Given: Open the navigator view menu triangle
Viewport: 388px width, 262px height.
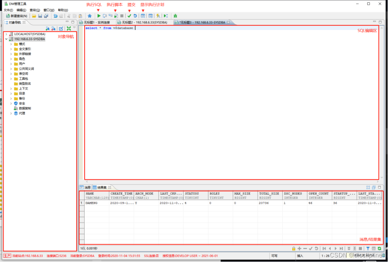Looking at the screenshot, I should [74, 28].
